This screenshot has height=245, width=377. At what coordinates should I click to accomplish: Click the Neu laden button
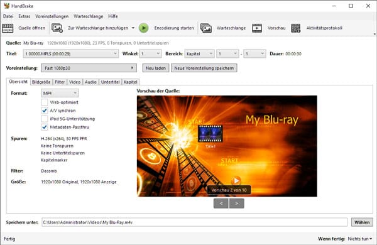pos(156,68)
